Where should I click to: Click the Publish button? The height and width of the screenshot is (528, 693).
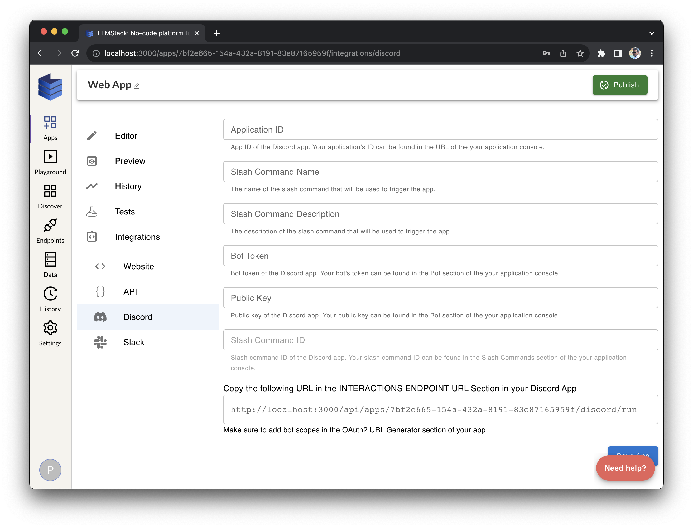pos(619,85)
